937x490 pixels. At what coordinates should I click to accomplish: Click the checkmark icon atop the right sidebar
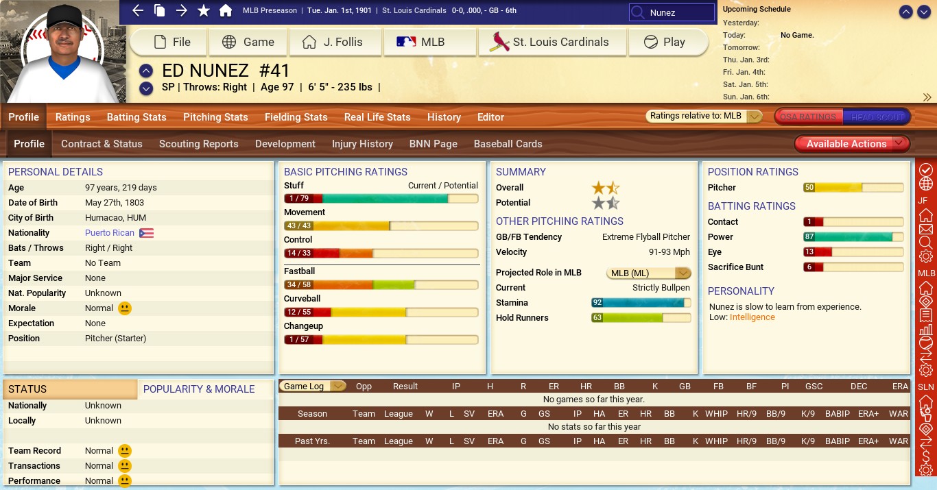[x=926, y=169]
